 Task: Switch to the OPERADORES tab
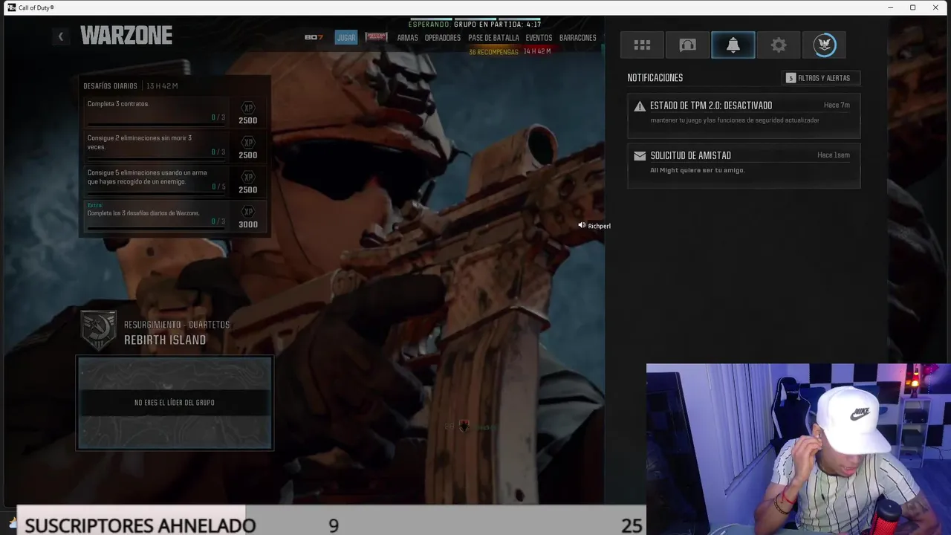point(443,38)
